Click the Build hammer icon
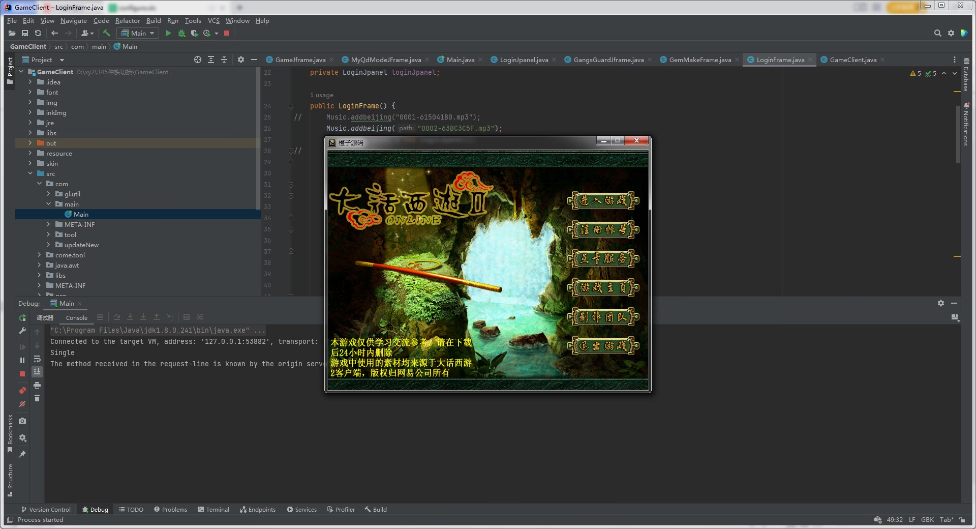 point(106,34)
